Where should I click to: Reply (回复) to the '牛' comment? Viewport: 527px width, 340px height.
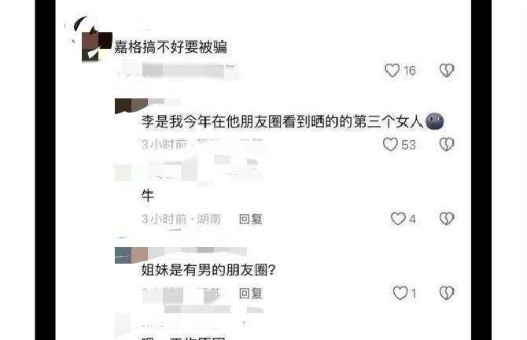point(250,220)
